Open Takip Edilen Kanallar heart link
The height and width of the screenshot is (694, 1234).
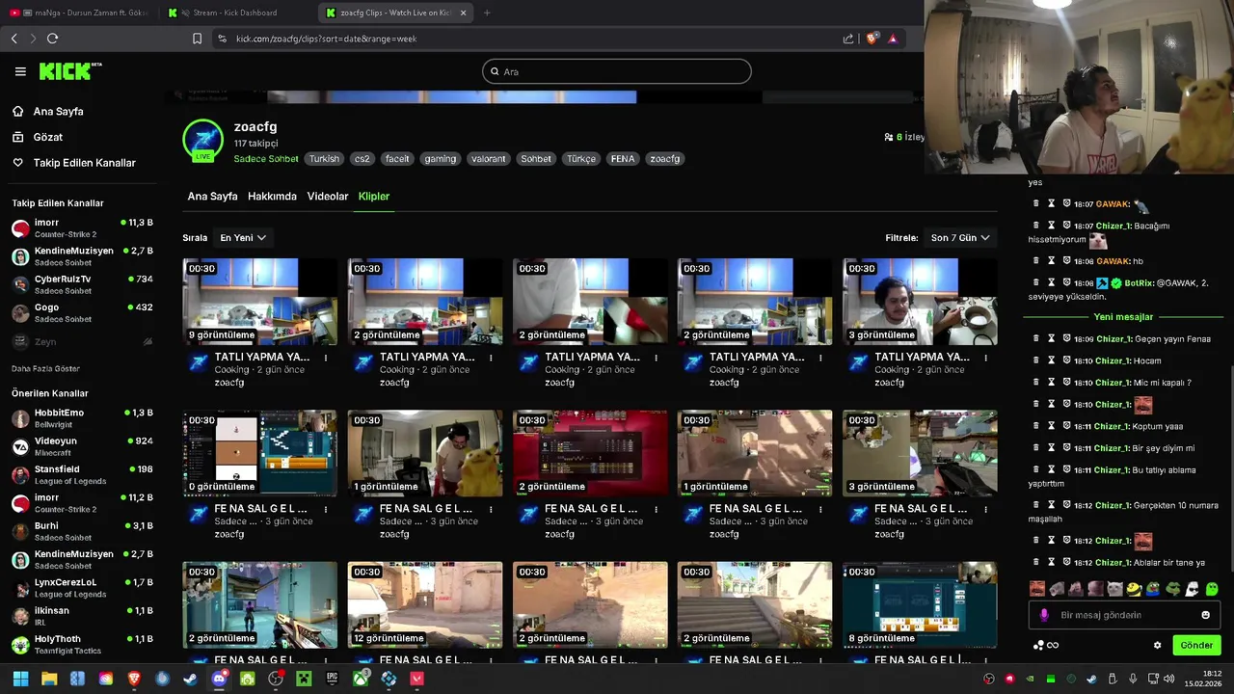[84, 163]
